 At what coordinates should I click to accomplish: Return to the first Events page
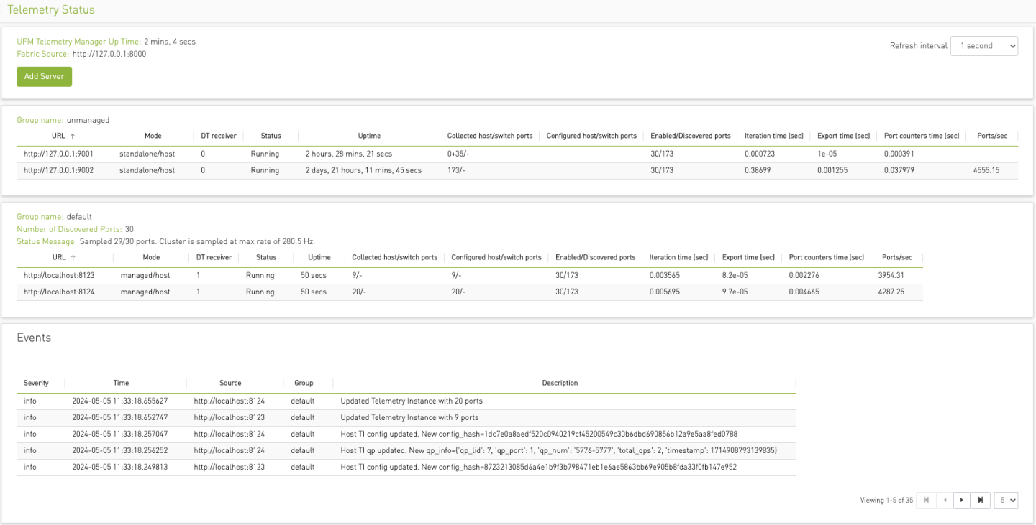click(x=926, y=500)
